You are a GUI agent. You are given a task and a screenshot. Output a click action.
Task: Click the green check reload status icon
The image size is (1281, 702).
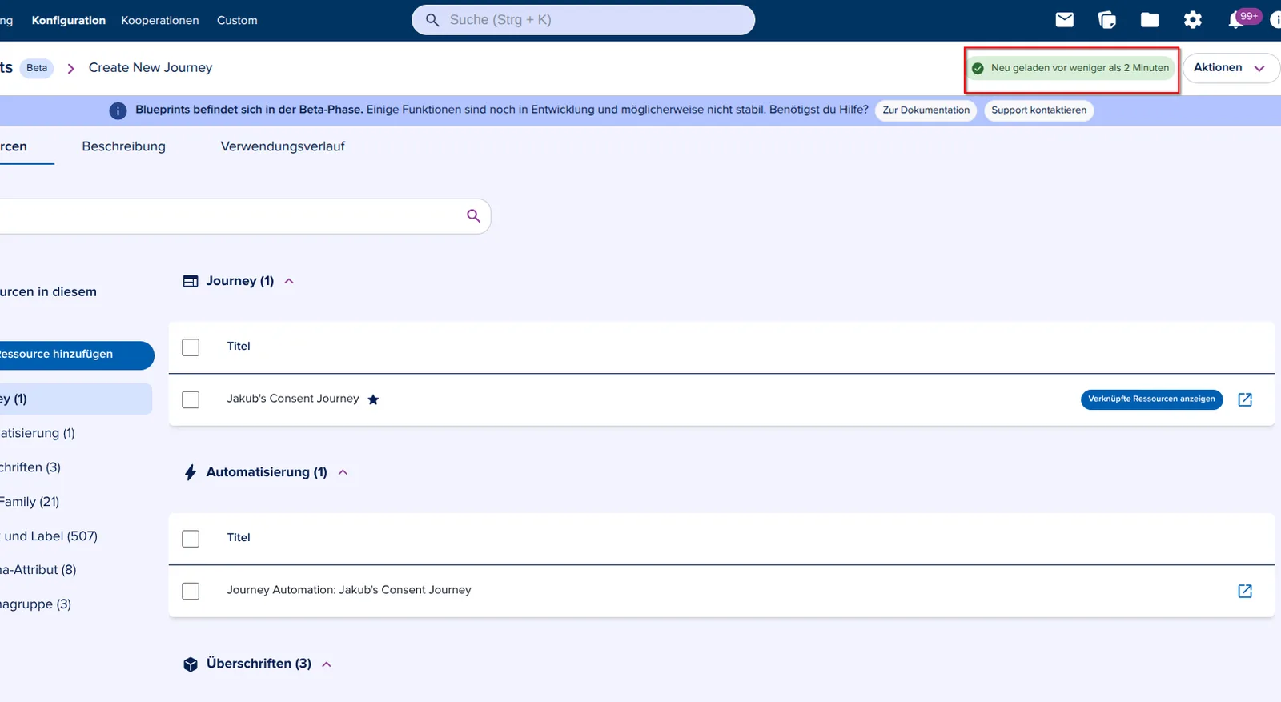point(978,68)
